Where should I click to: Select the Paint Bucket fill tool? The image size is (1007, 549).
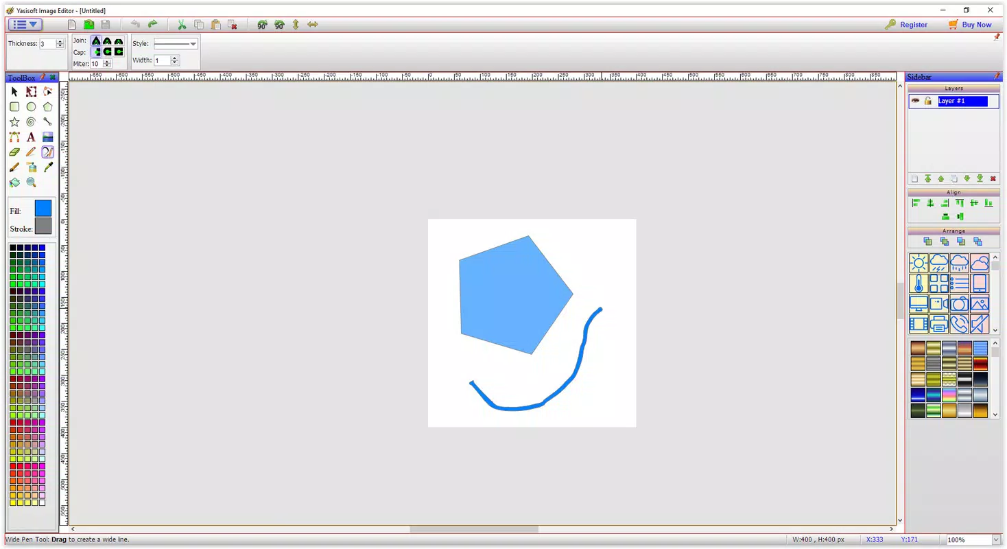point(14,182)
